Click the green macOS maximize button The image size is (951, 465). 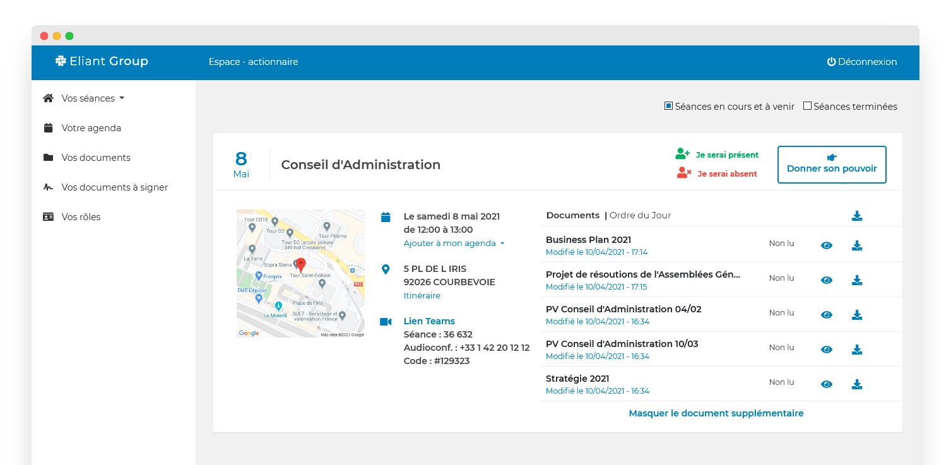pyautogui.click(x=69, y=36)
